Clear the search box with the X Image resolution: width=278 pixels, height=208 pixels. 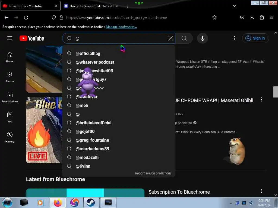pyautogui.click(x=170, y=38)
